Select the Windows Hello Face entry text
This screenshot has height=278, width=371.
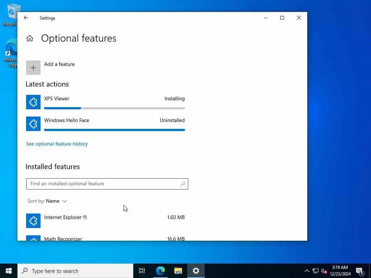pos(67,120)
